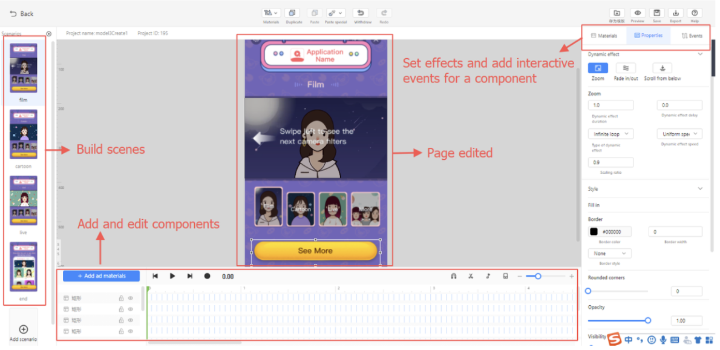Select the cartoon scene thumbnail

pos(23,134)
